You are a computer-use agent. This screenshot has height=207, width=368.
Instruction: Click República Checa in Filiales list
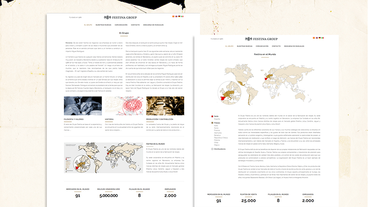[x=221, y=138]
